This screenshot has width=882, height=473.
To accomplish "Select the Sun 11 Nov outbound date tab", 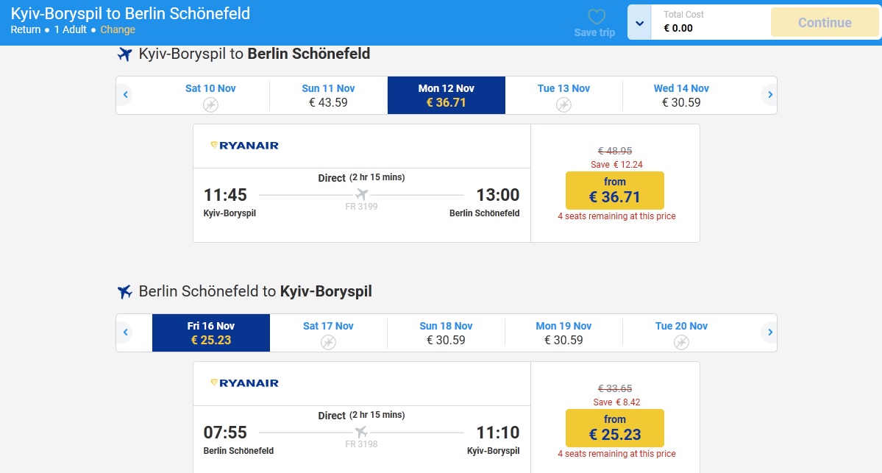I will 328,96.
